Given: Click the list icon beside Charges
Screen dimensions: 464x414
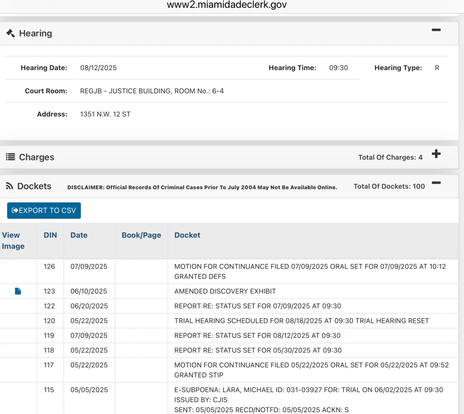Looking at the screenshot, I should coord(10,157).
